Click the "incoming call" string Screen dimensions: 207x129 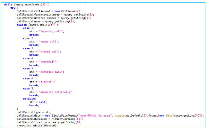point(51,31)
